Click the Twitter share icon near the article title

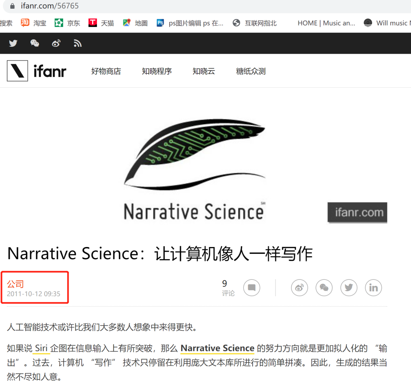pyautogui.click(x=349, y=288)
